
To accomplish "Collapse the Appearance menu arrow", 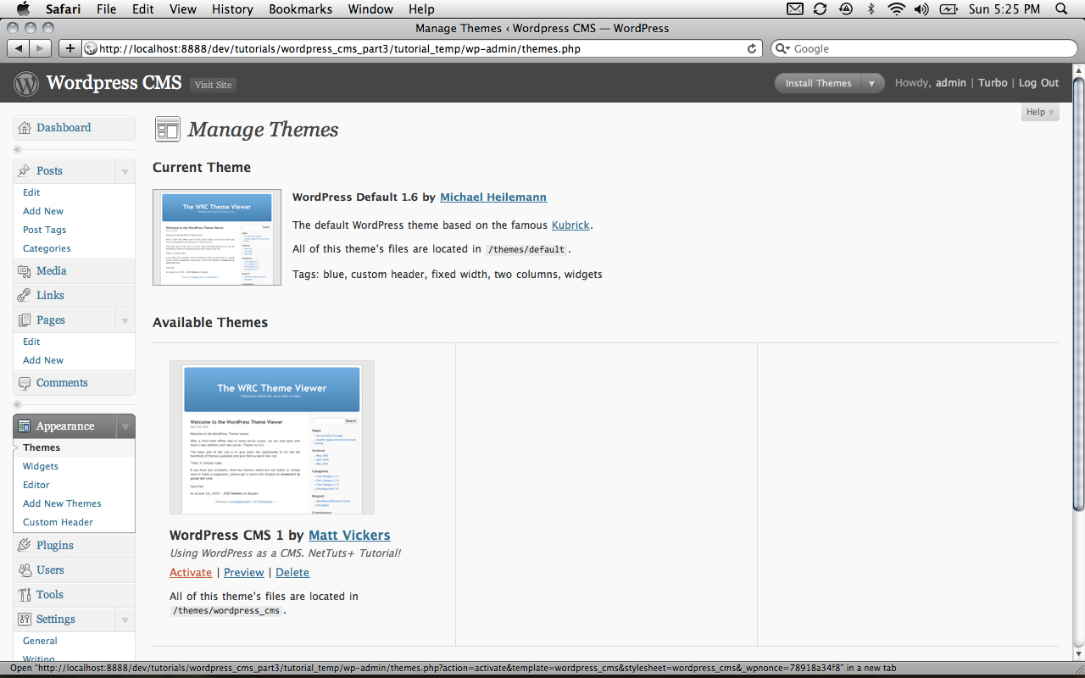I will 125,426.
